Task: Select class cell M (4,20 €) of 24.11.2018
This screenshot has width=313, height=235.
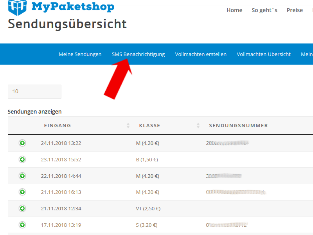Action: click(148, 143)
